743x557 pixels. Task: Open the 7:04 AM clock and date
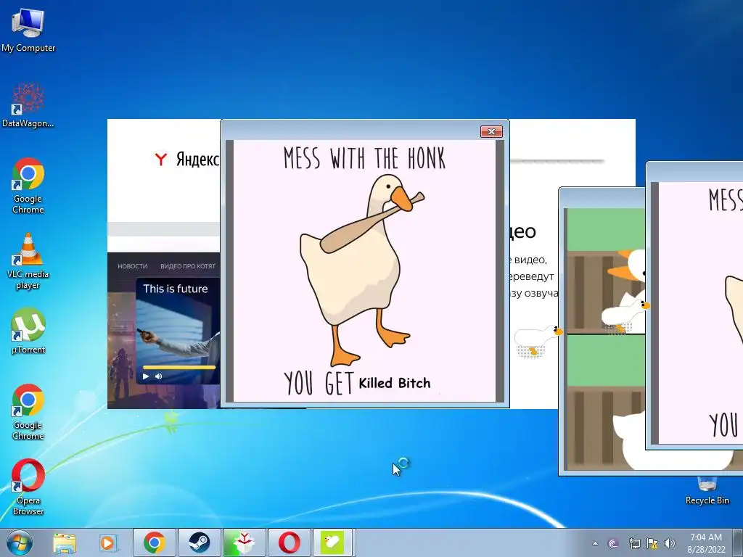point(706,543)
